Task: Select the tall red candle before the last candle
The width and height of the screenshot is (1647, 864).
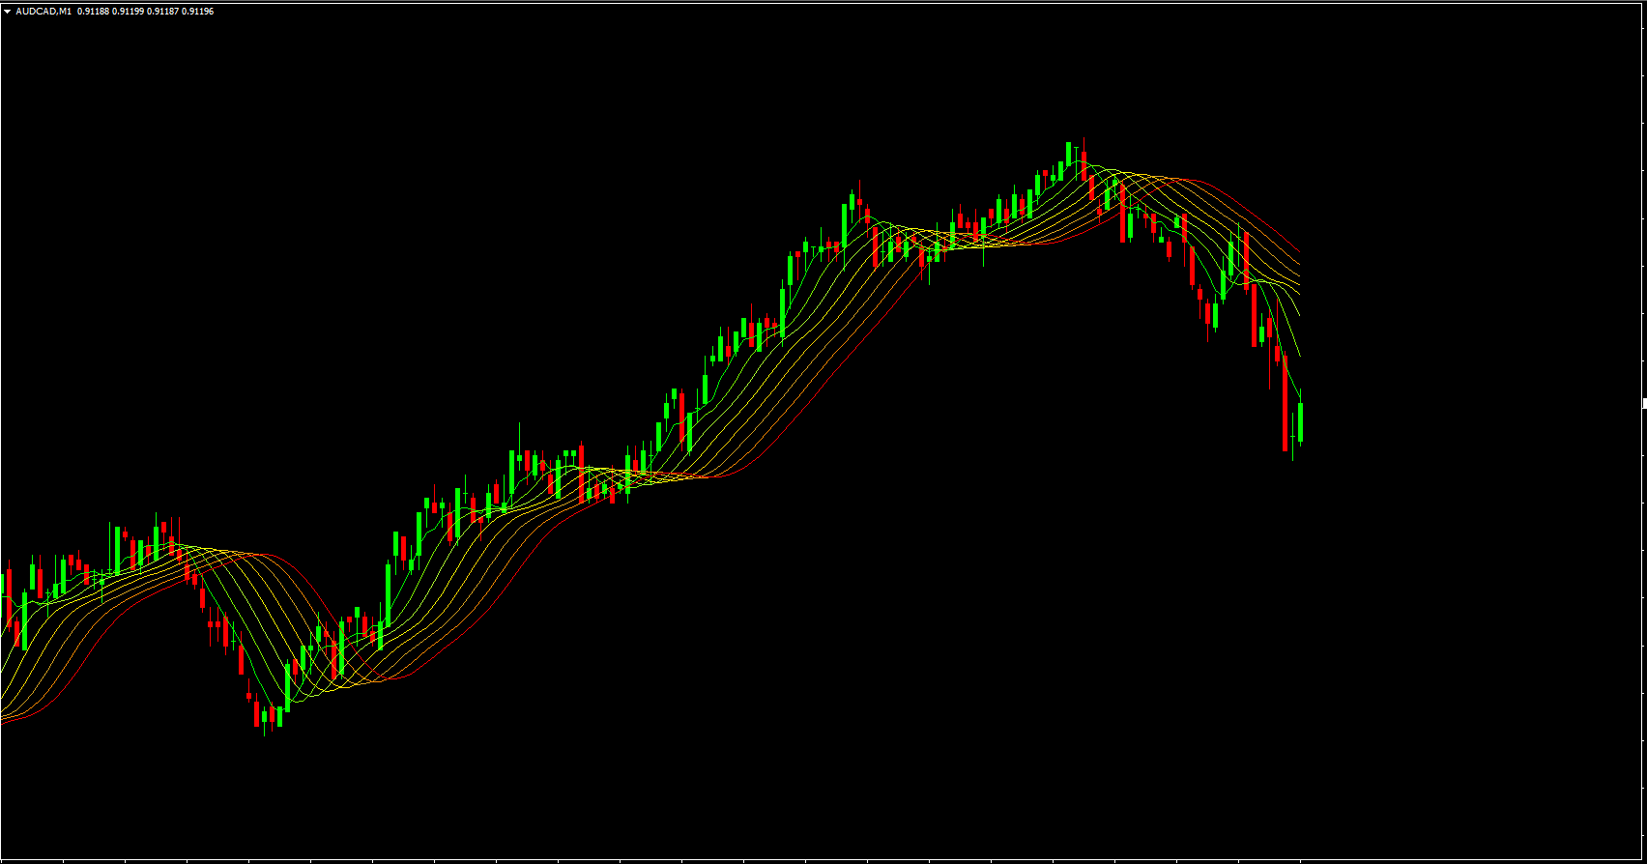Action: 1285,406
